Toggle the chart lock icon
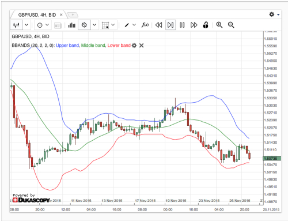 coord(206,25)
